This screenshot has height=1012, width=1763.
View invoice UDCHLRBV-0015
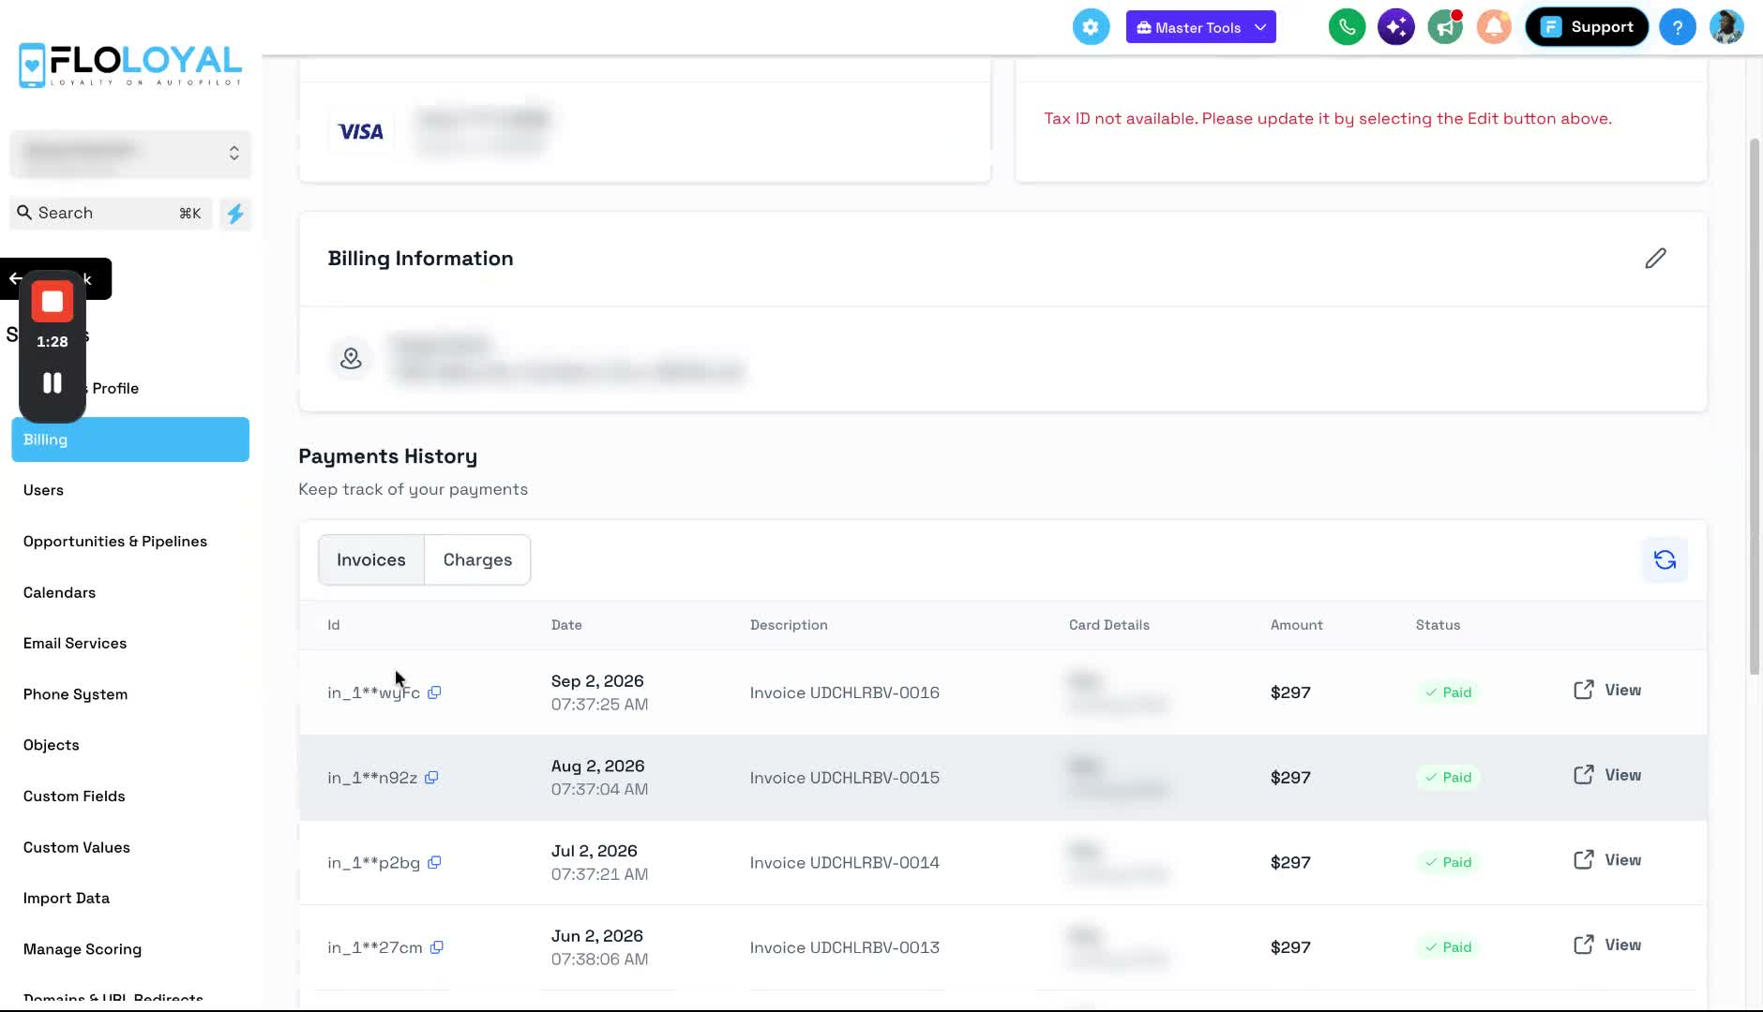point(1607,776)
